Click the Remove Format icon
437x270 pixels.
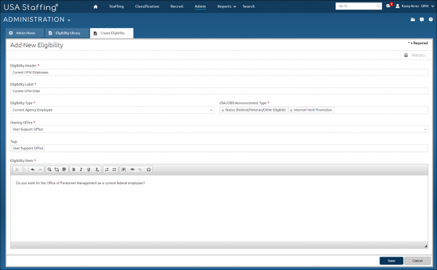tap(97, 170)
